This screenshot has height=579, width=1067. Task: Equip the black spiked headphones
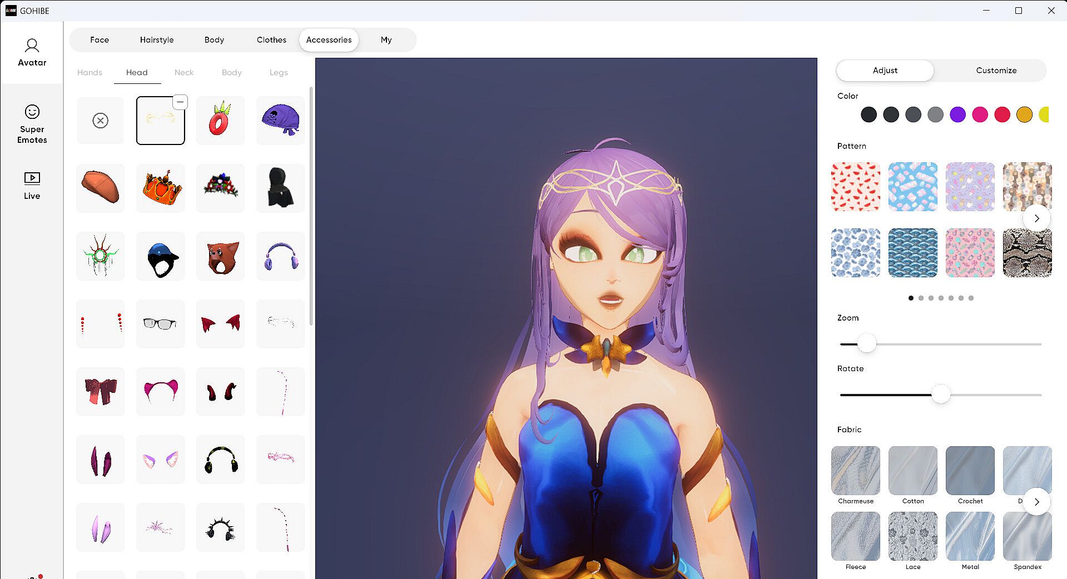[221, 527]
